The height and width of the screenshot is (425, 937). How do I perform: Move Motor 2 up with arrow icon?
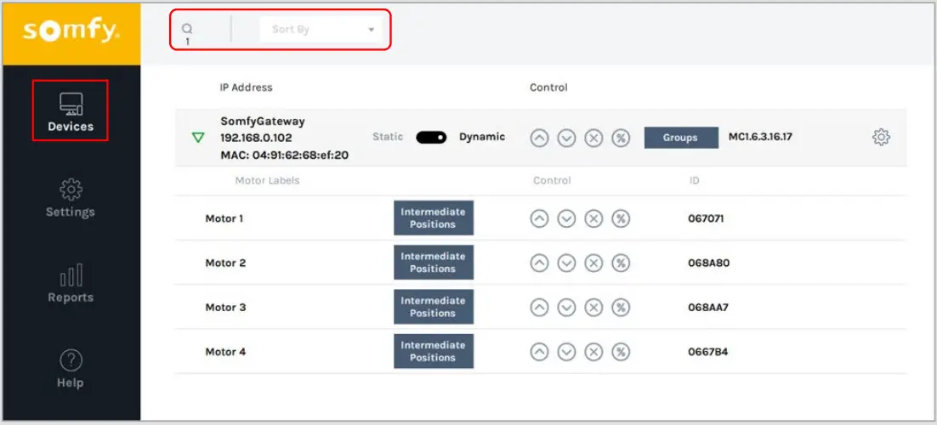539,263
